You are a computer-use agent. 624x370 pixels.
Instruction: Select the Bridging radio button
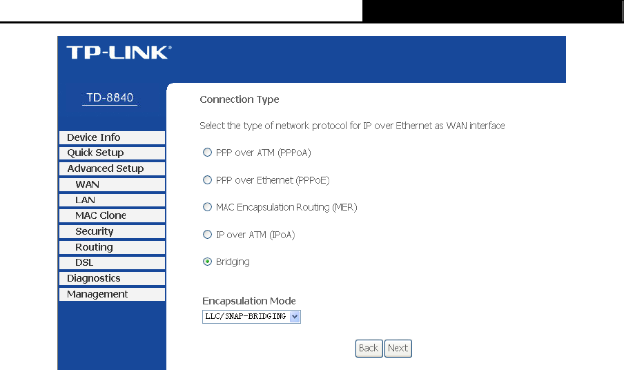[207, 262]
